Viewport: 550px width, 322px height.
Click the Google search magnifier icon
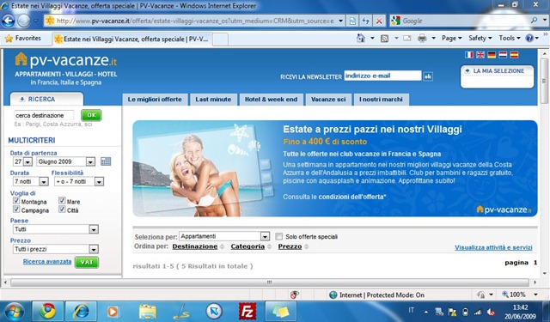[534, 21]
